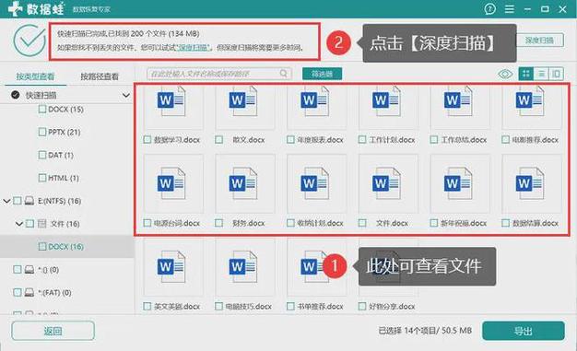Tick the DAT (1) checkbox
This screenshot has height=351, width=577.
pyautogui.click(x=42, y=155)
